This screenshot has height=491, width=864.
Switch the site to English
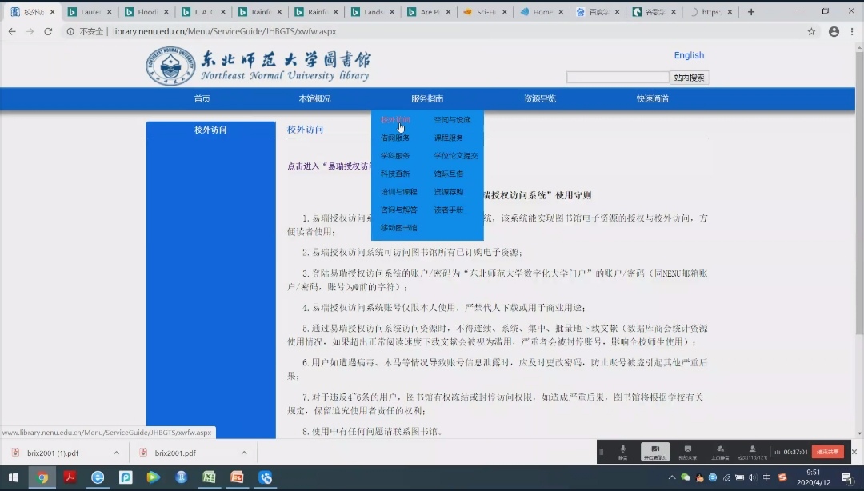coord(689,55)
